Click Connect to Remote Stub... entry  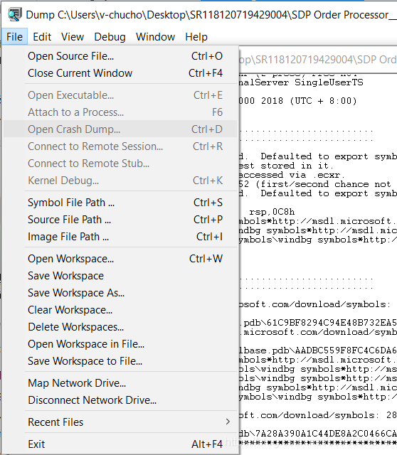click(120, 164)
